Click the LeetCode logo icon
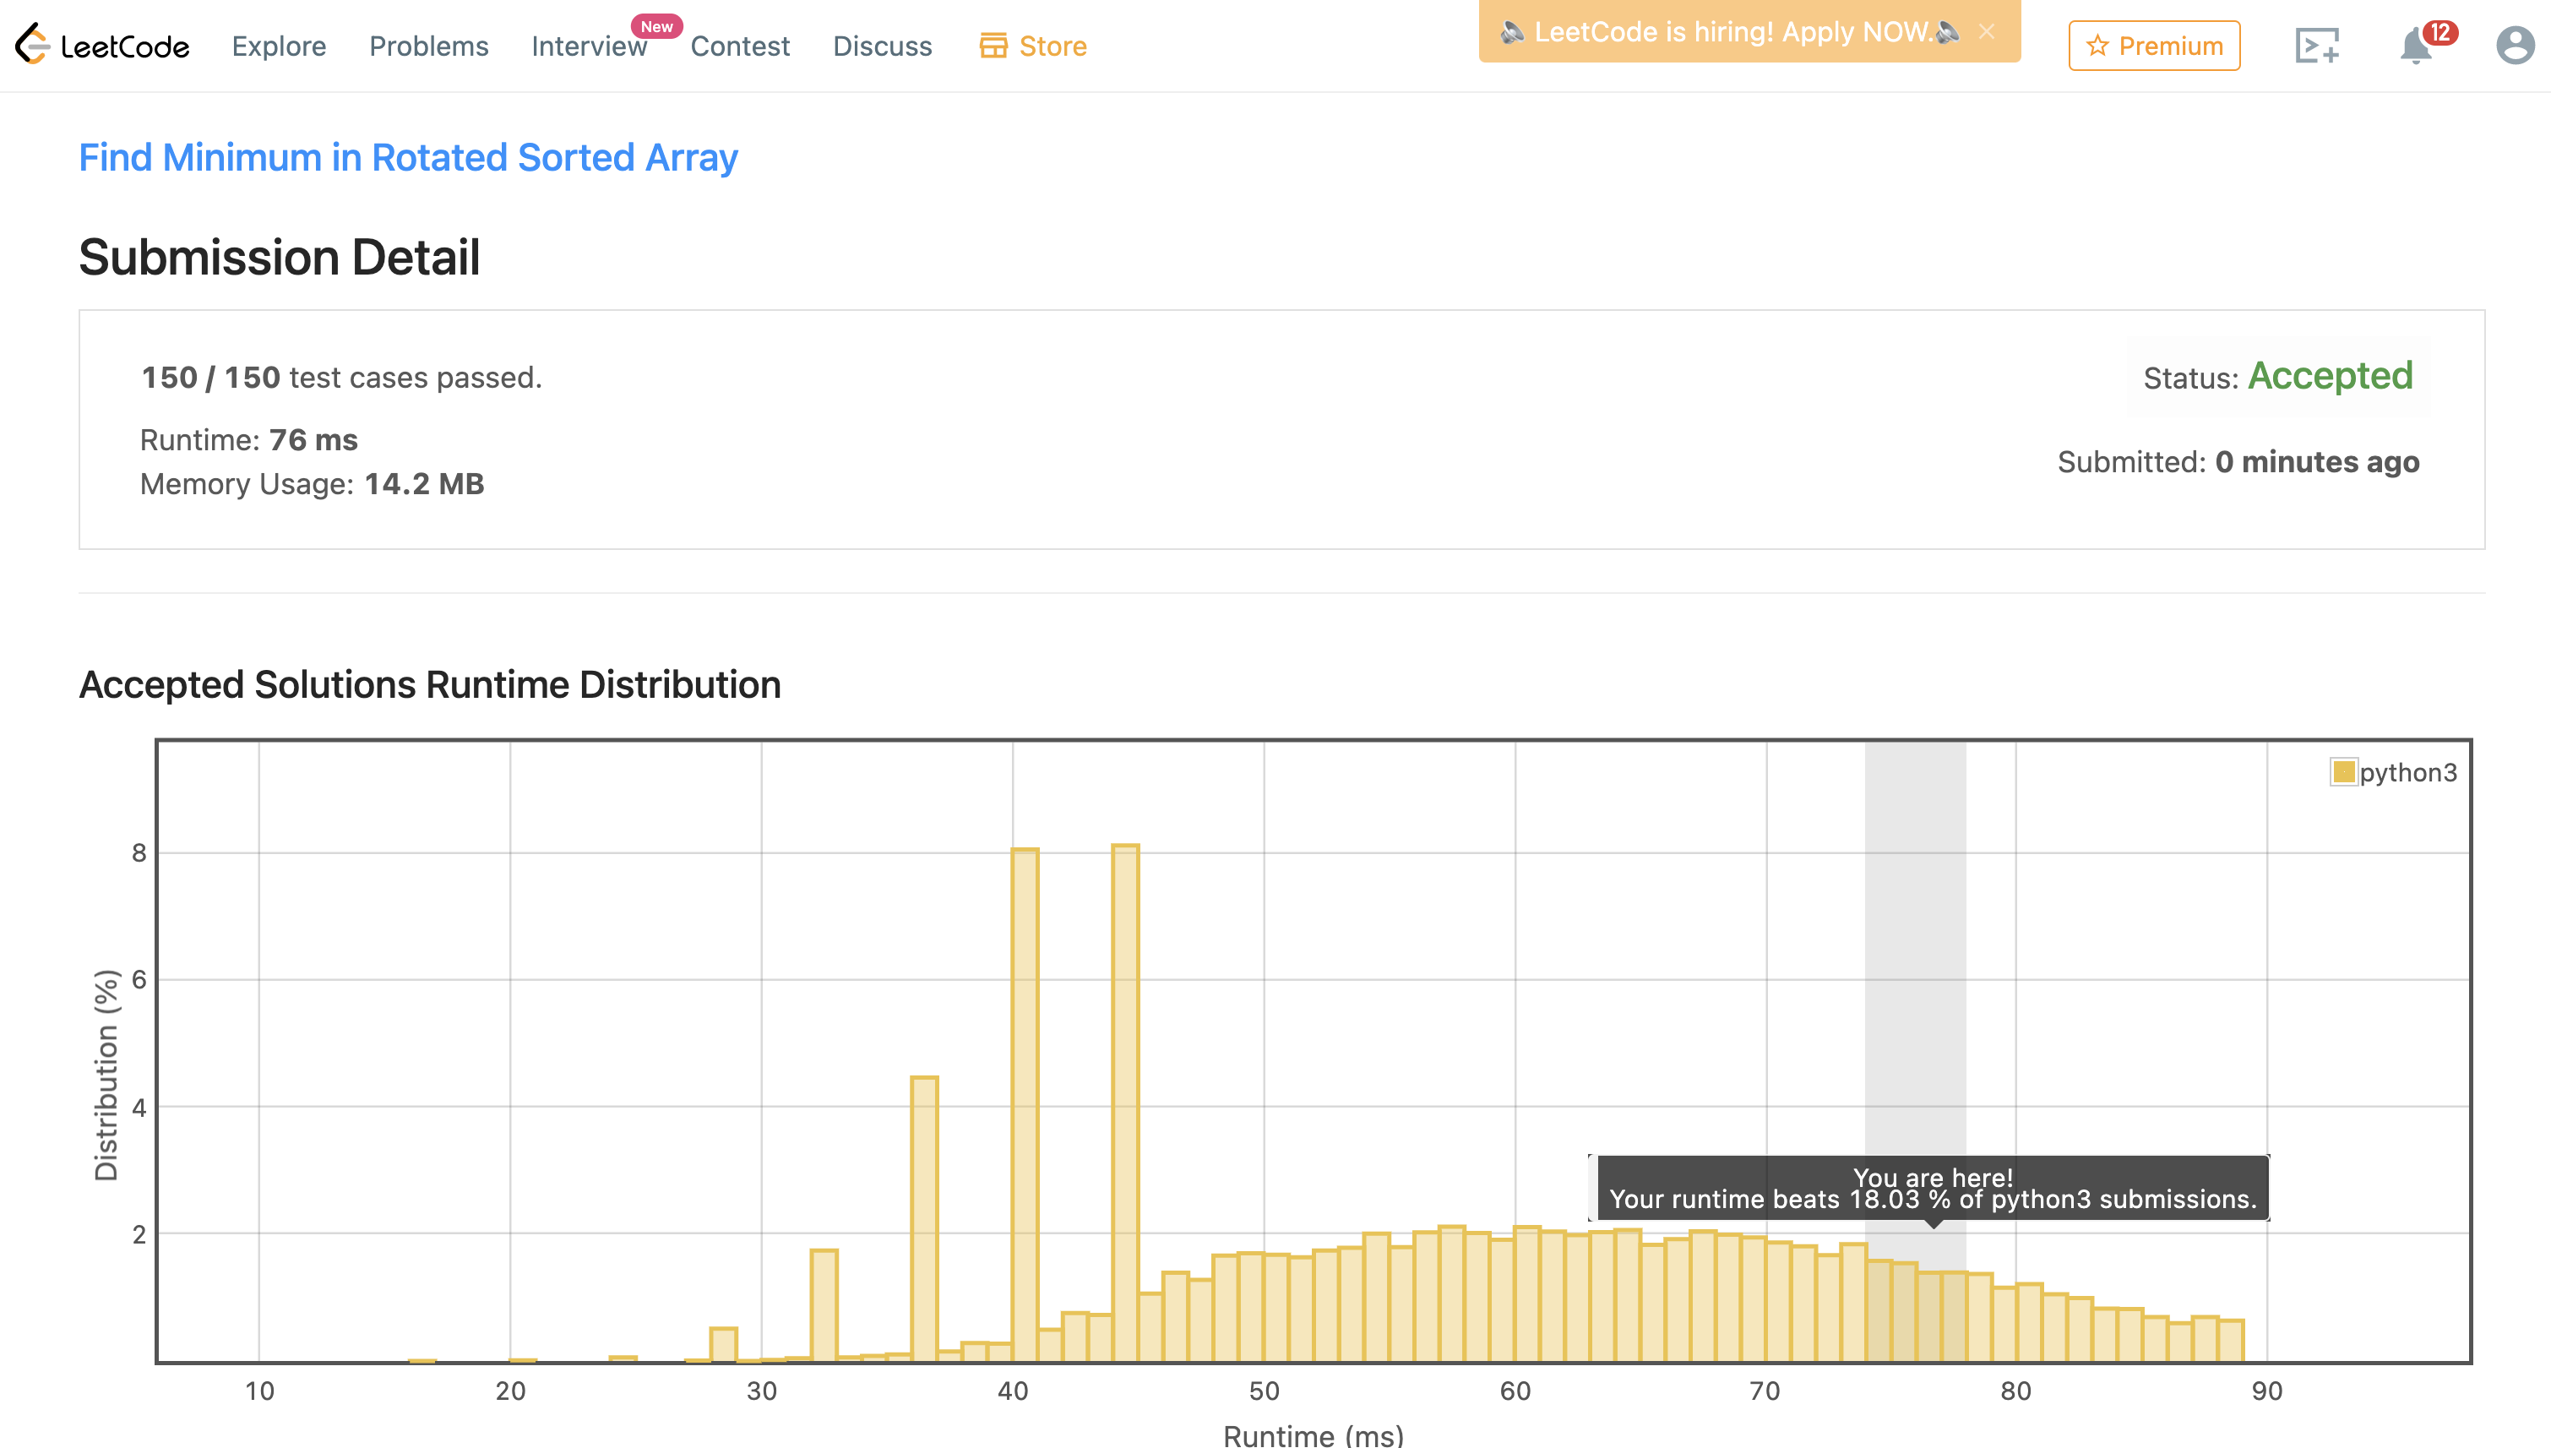2551x1448 pixels. (x=33, y=44)
